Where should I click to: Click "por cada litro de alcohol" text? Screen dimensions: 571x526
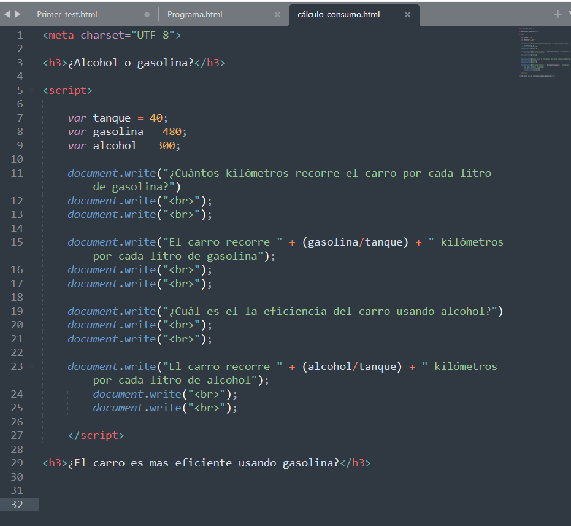[172, 380]
